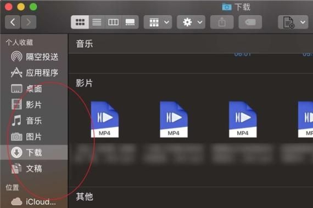Open 文稿 (Documents) in sidebar
The height and width of the screenshot is (208, 313).
click(x=35, y=169)
